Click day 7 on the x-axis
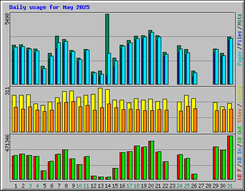This screenshot has width=245, height=191. point(59,186)
